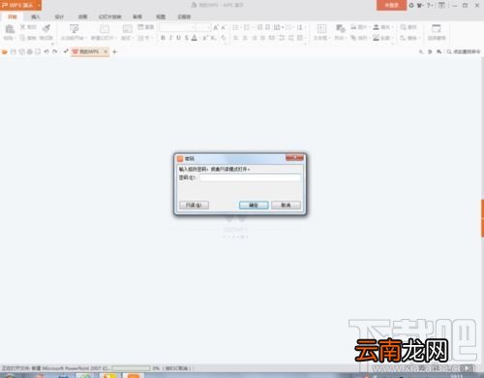
Task: Click the numbered list icon
Action: click(247, 27)
